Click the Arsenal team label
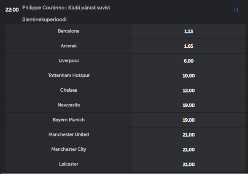248x174 pixels. (x=69, y=46)
